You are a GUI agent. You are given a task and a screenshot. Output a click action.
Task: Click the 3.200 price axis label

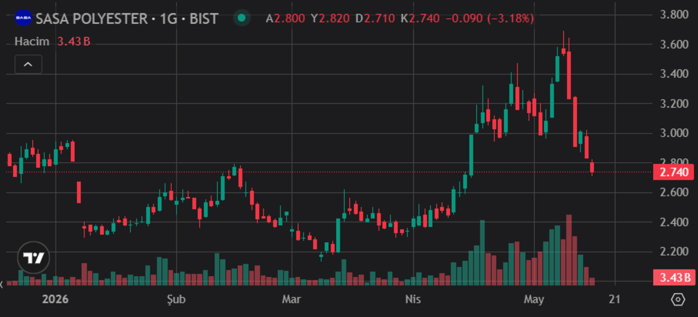pyautogui.click(x=675, y=104)
